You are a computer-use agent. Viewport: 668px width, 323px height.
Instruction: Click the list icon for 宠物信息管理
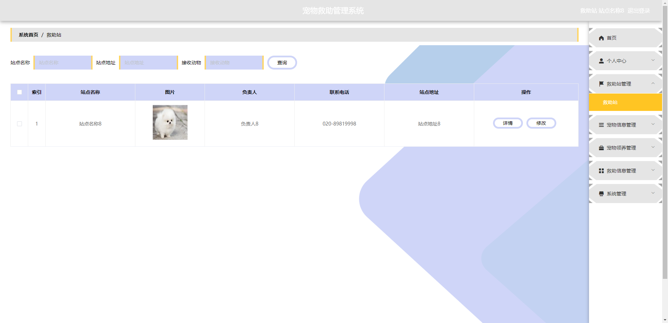(602, 125)
